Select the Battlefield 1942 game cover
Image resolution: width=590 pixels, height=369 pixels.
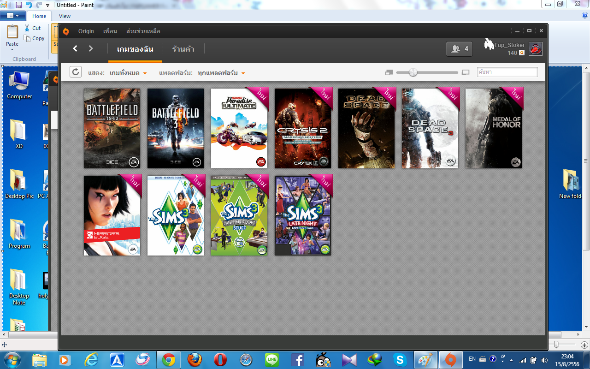(x=112, y=128)
